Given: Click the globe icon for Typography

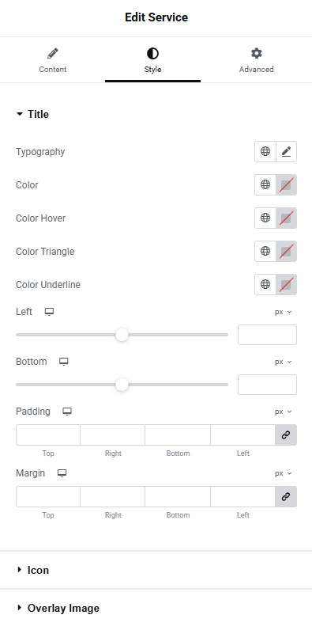Looking at the screenshot, I should click(x=265, y=151).
